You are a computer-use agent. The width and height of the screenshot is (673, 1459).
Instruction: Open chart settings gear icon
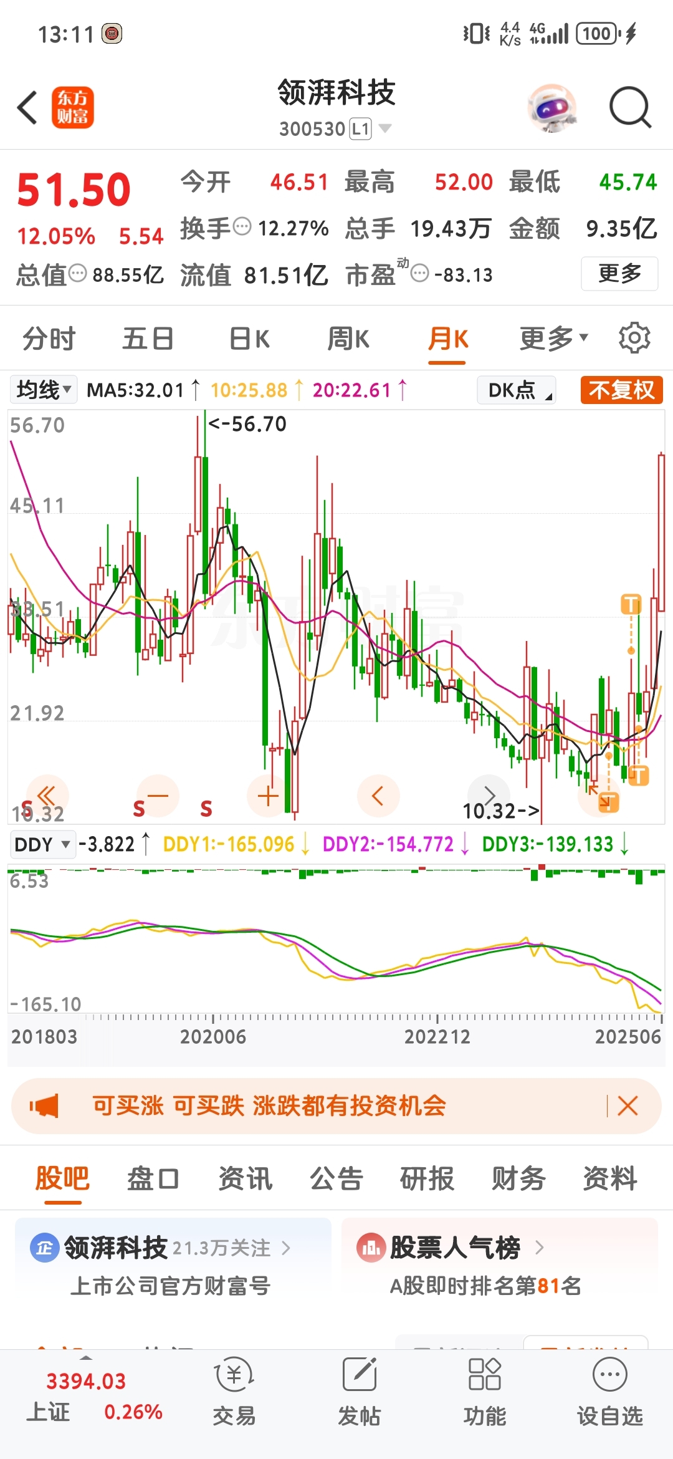pyautogui.click(x=634, y=338)
